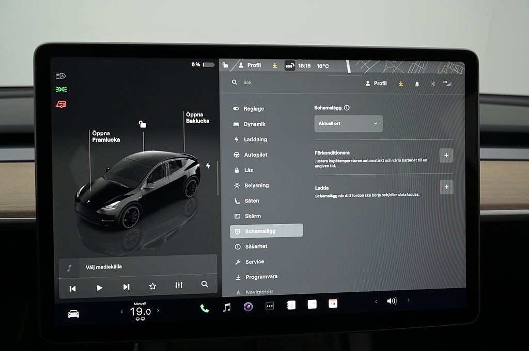Screen dimensions: 529x351
Task: Add a Förkonditionera schedule with plus
Action: pos(446,155)
